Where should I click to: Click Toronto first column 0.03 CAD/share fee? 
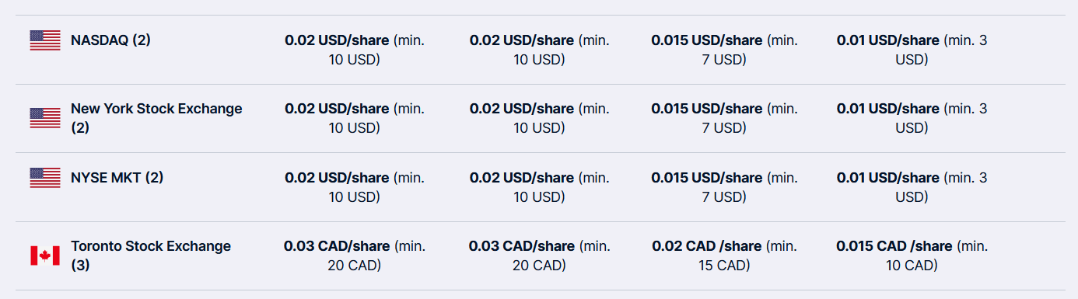click(x=355, y=256)
